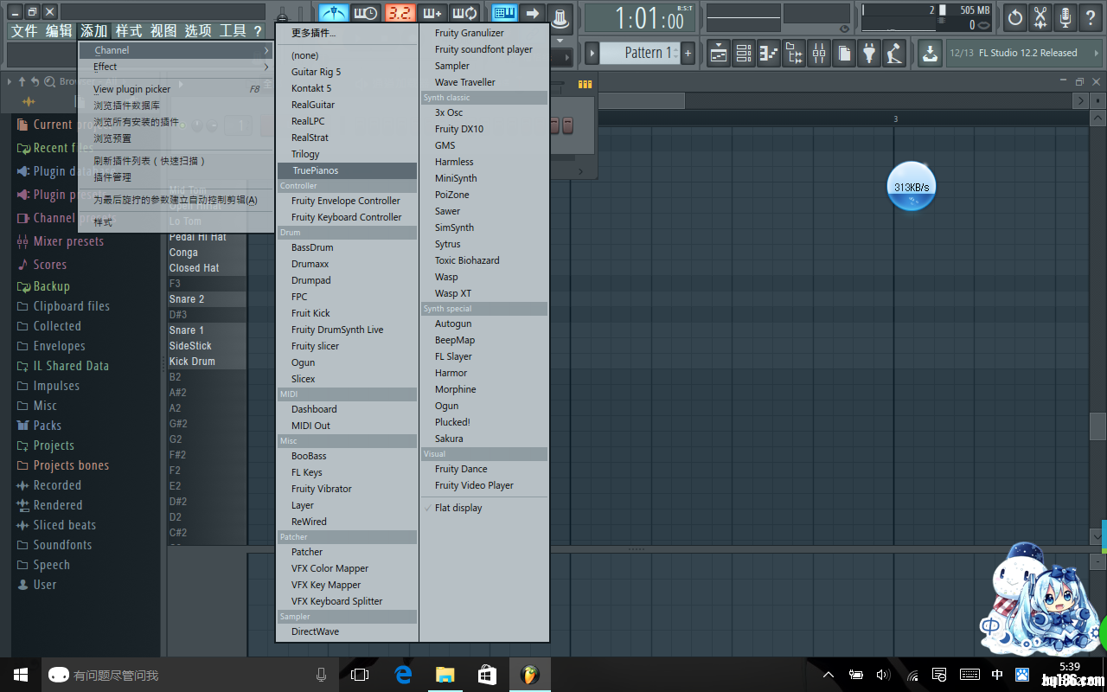
Task: Open the project picker pages icon
Action: point(844,54)
